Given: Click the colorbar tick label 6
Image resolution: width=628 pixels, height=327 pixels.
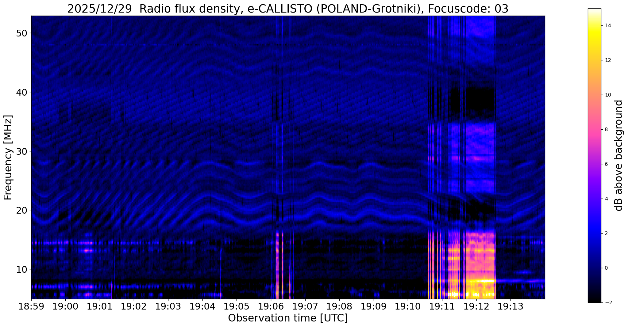Looking at the screenshot, I should click(x=606, y=164).
